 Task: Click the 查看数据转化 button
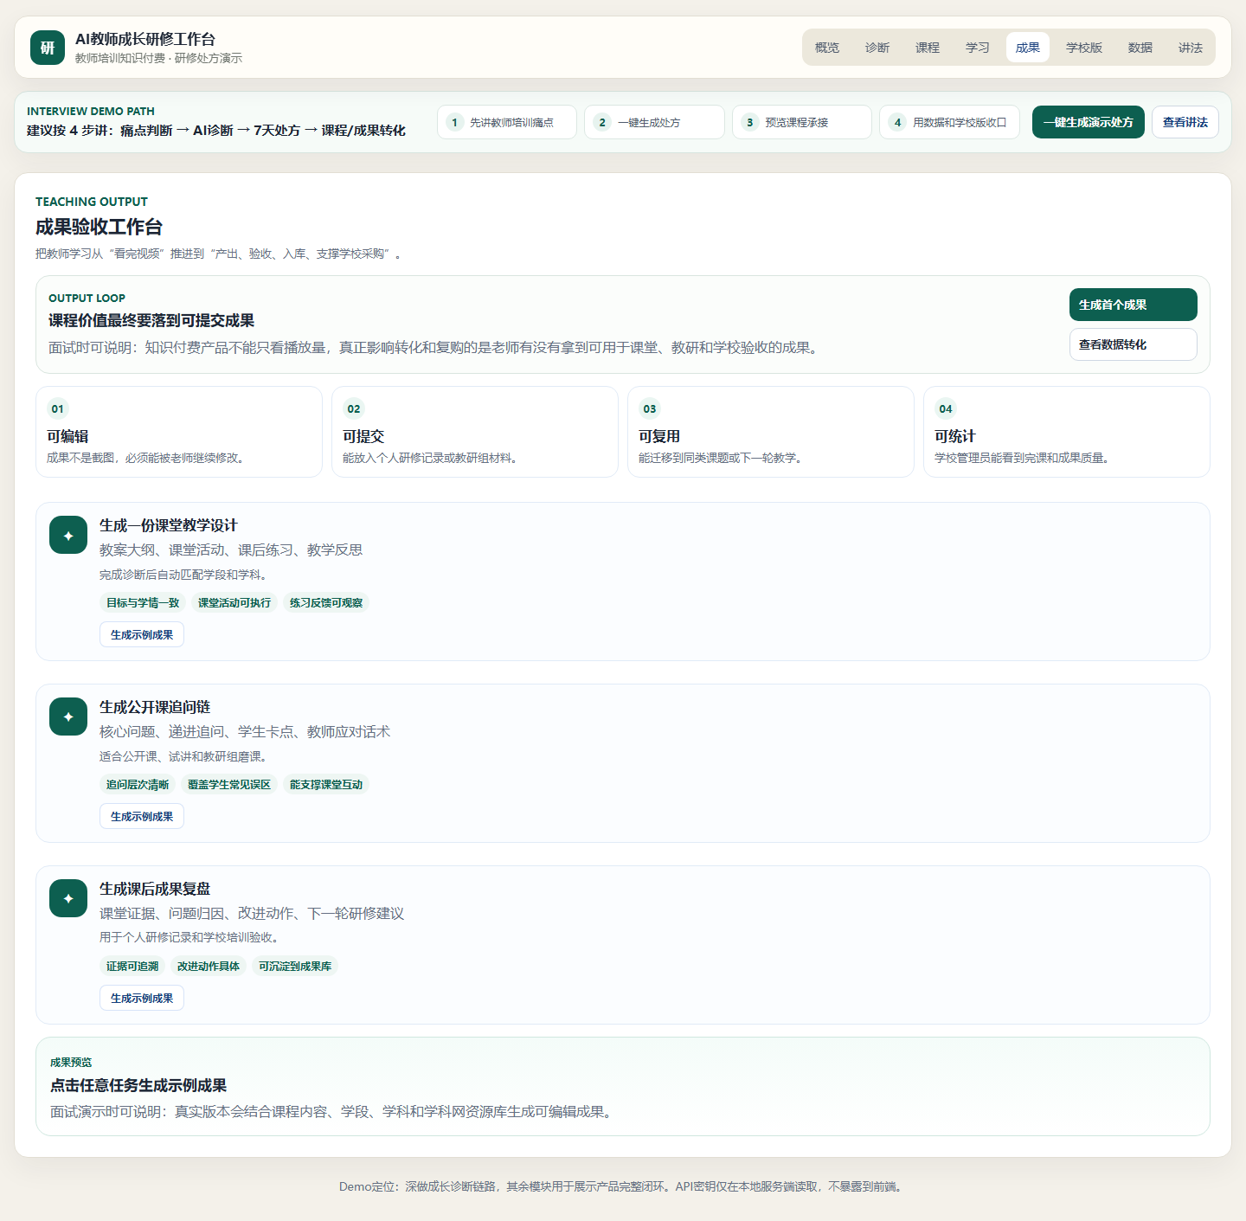[x=1134, y=344]
